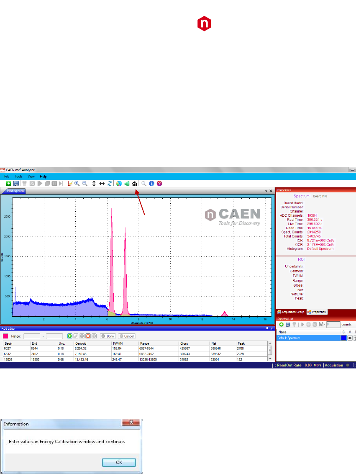Click OK in the Information dialog
The height and width of the screenshot is (474, 356).
[119, 463]
